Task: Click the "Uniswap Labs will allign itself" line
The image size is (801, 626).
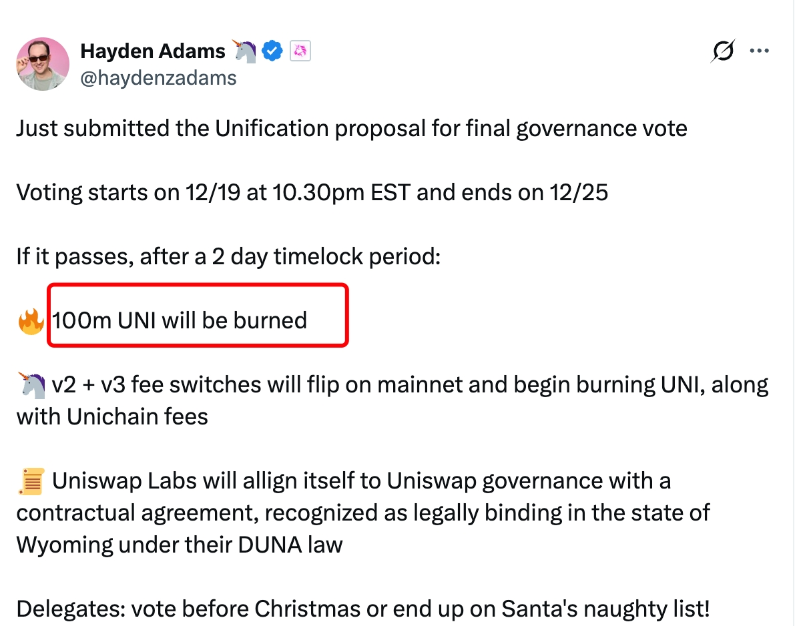Action: 360,481
